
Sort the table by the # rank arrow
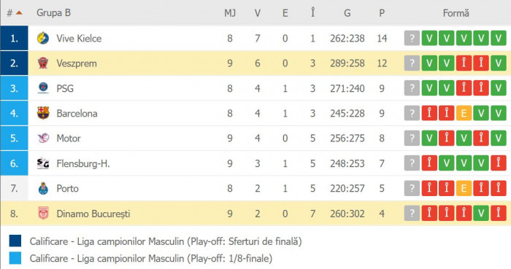pos(19,12)
